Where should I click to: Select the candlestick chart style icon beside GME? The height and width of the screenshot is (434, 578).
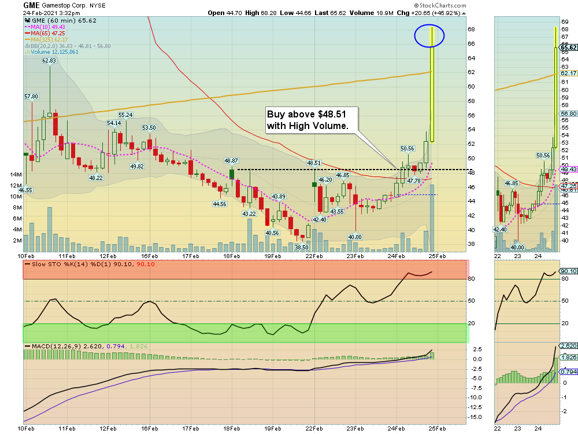click(27, 20)
